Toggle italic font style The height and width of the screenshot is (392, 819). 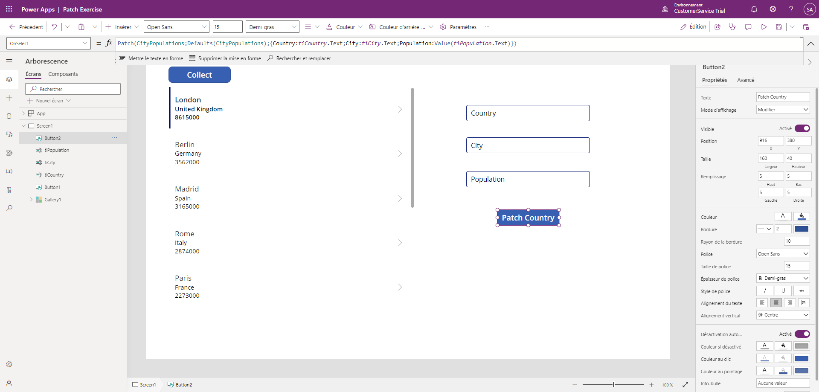pyautogui.click(x=764, y=291)
